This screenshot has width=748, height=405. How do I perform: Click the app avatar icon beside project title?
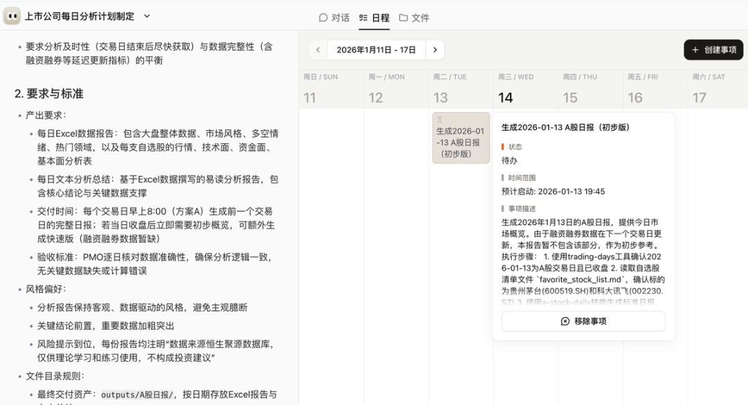12,16
